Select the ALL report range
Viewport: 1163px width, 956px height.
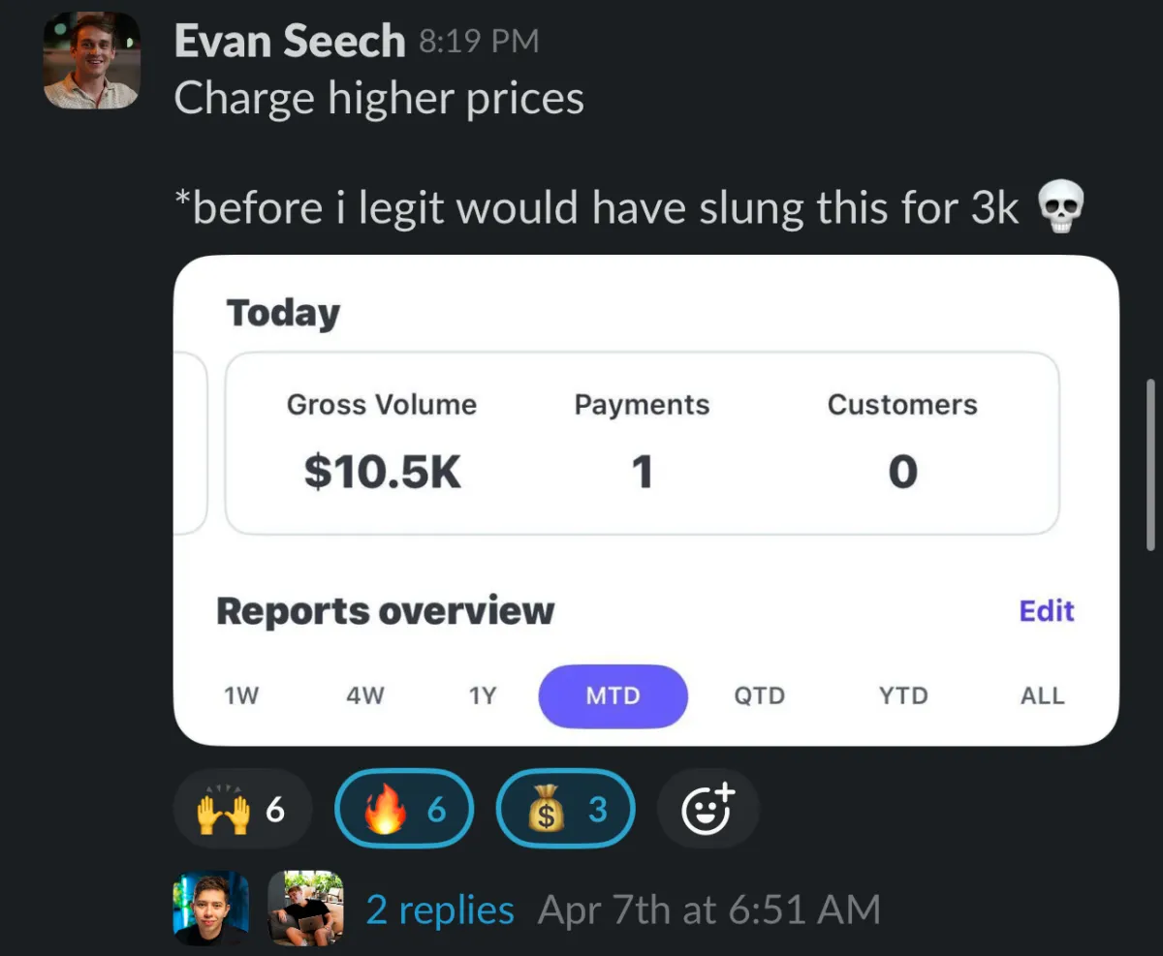[x=1042, y=695]
